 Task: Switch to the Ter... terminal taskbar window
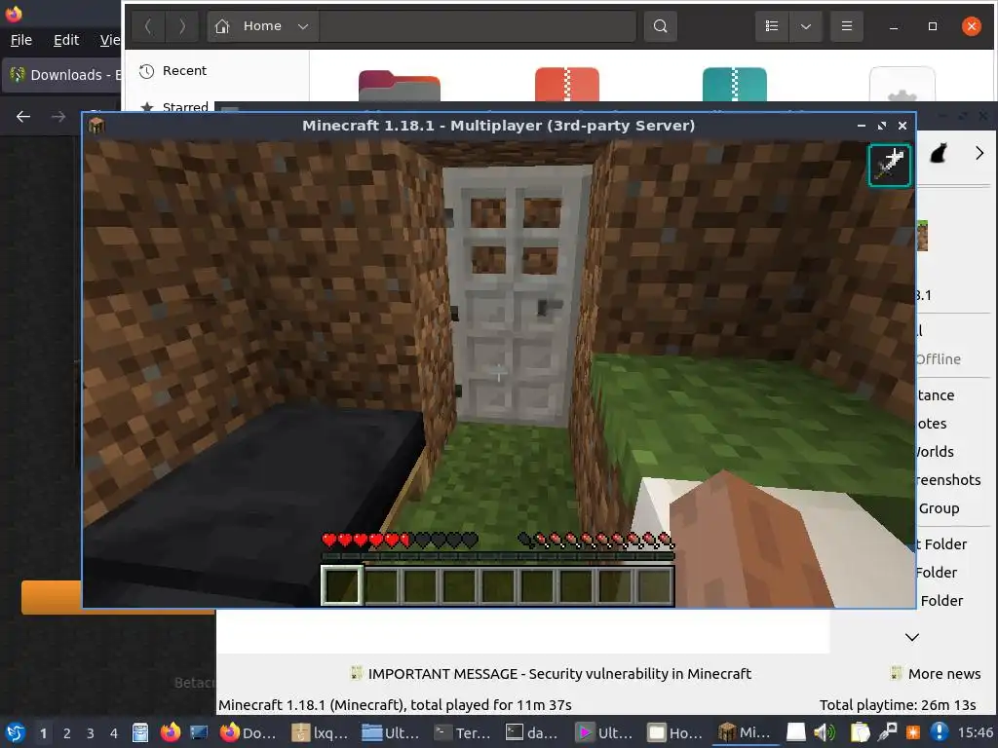[x=462, y=732]
